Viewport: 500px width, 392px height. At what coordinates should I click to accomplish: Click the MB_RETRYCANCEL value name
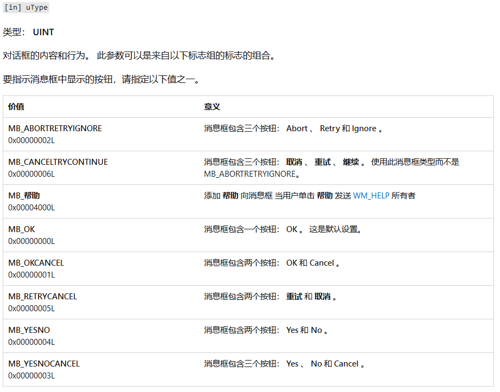tap(43, 297)
